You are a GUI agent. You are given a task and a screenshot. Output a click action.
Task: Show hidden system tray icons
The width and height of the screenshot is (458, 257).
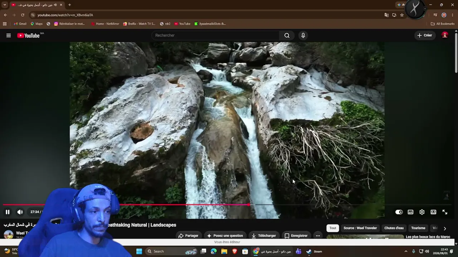click(406, 251)
